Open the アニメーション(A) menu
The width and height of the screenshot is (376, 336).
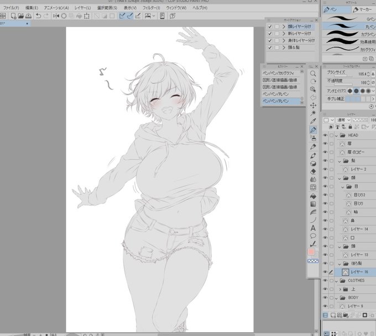coord(56,8)
